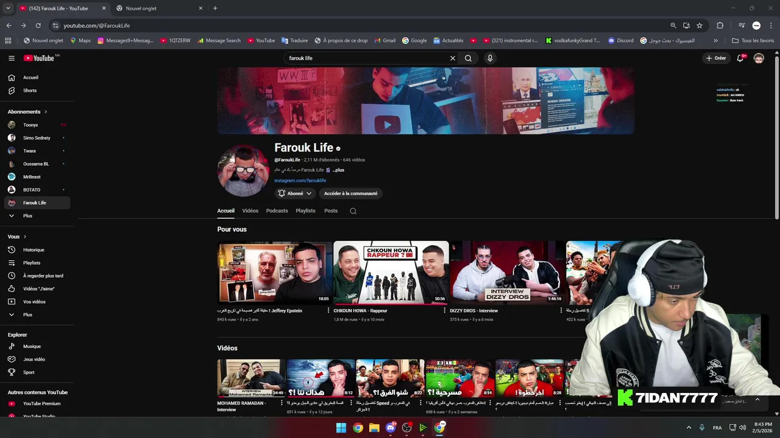Click the taskbar volume icon
Viewport: 780px width, 438px height.
point(742,428)
